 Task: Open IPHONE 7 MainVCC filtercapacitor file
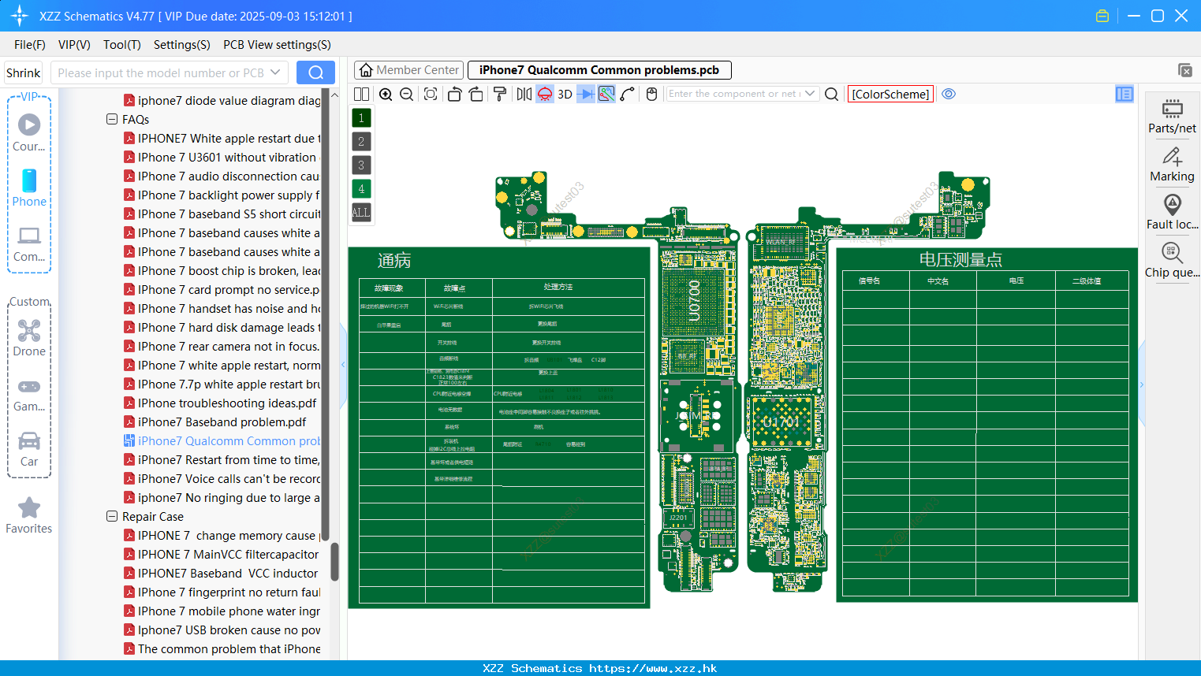coord(228,555)
